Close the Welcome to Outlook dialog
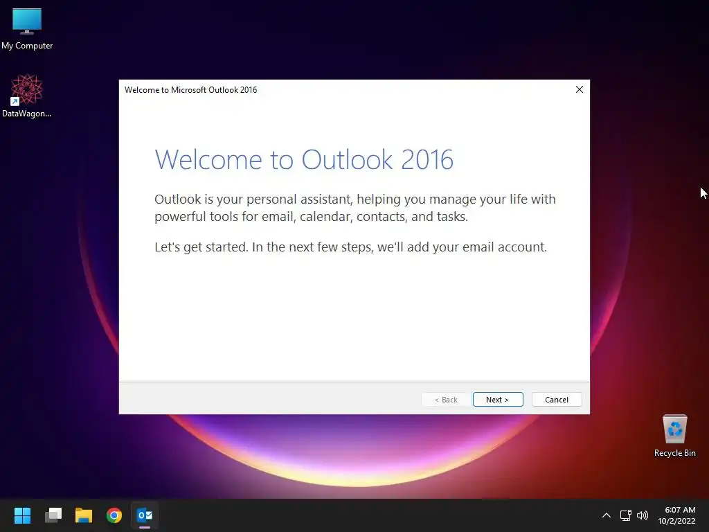Viewport: 709px width, 532px height. pos(580,89)
